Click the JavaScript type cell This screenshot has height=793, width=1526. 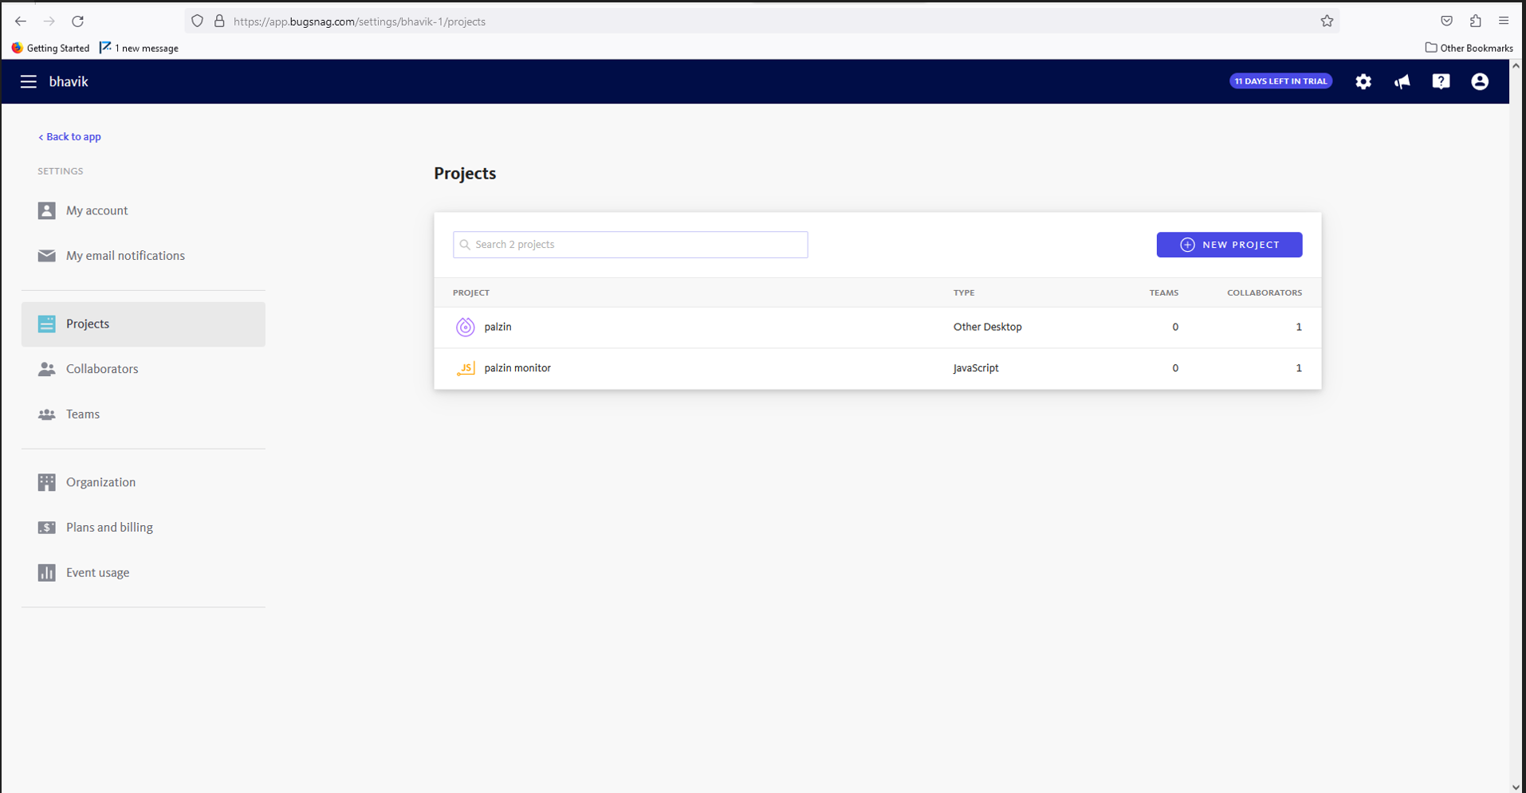[x=976, y=368]
